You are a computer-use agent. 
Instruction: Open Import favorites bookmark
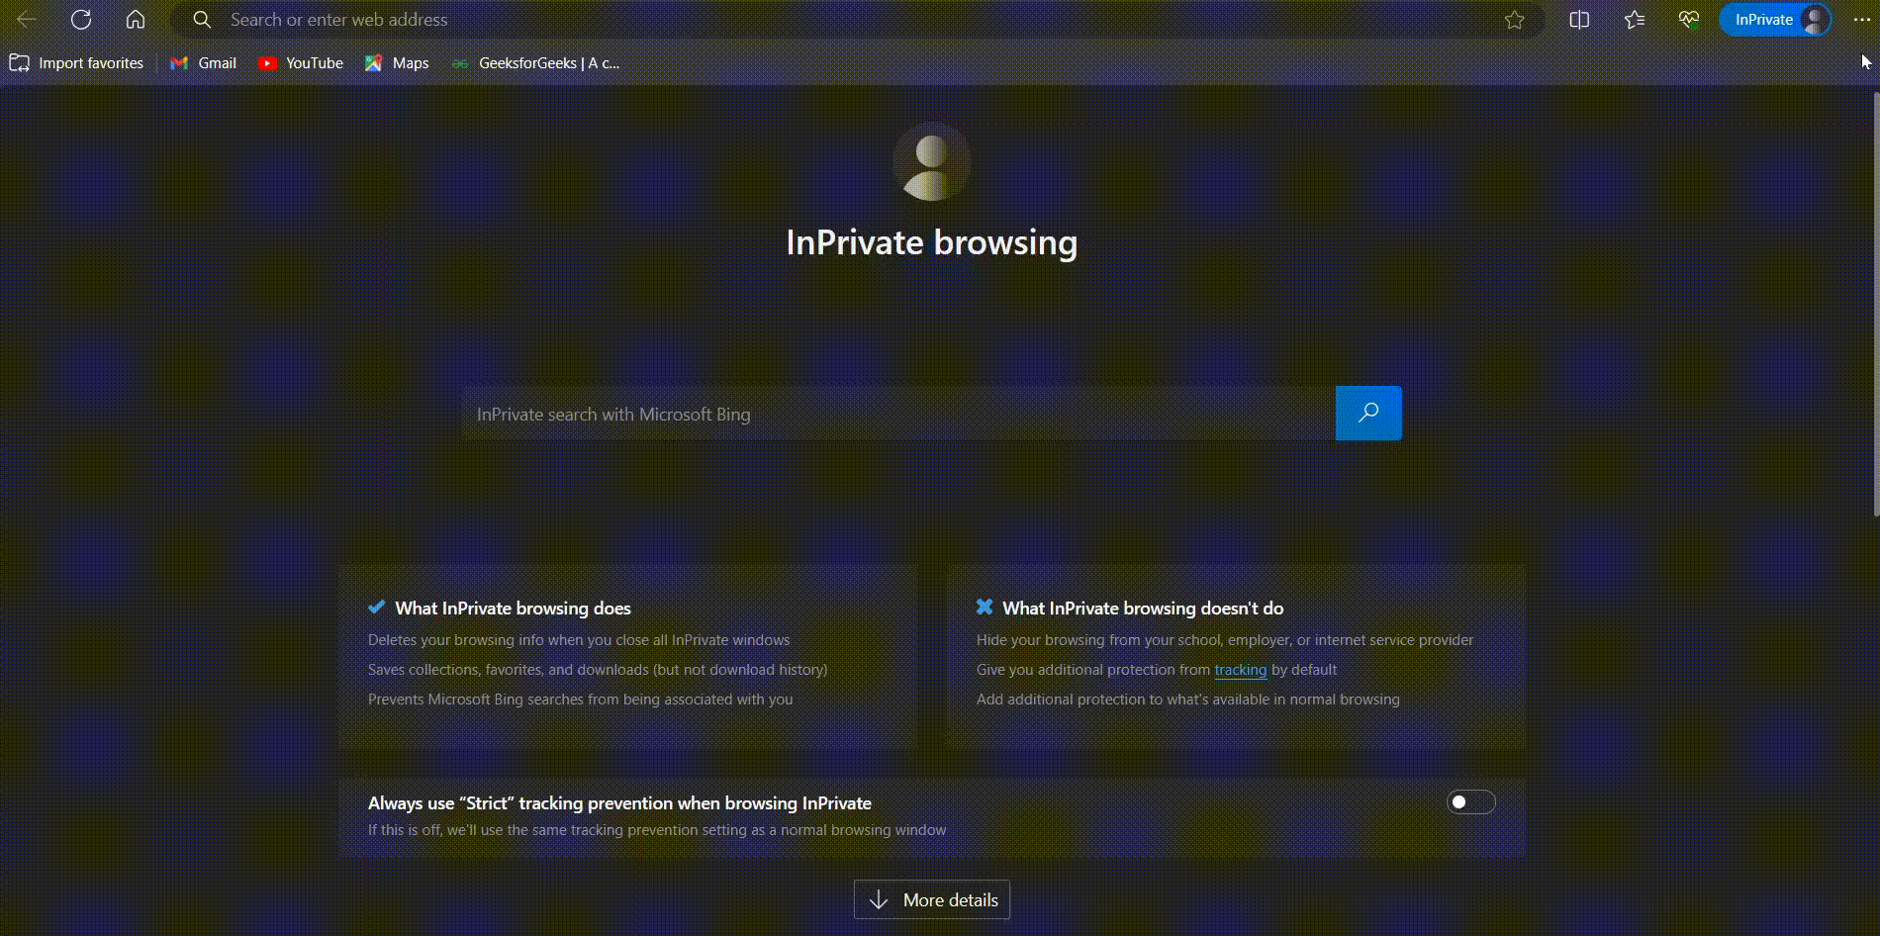[x=76, y=63]
